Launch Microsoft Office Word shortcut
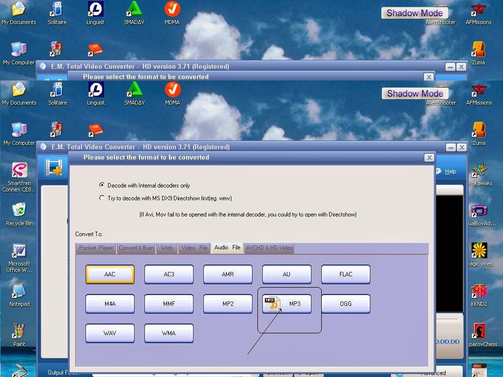 tap(19, 258)
